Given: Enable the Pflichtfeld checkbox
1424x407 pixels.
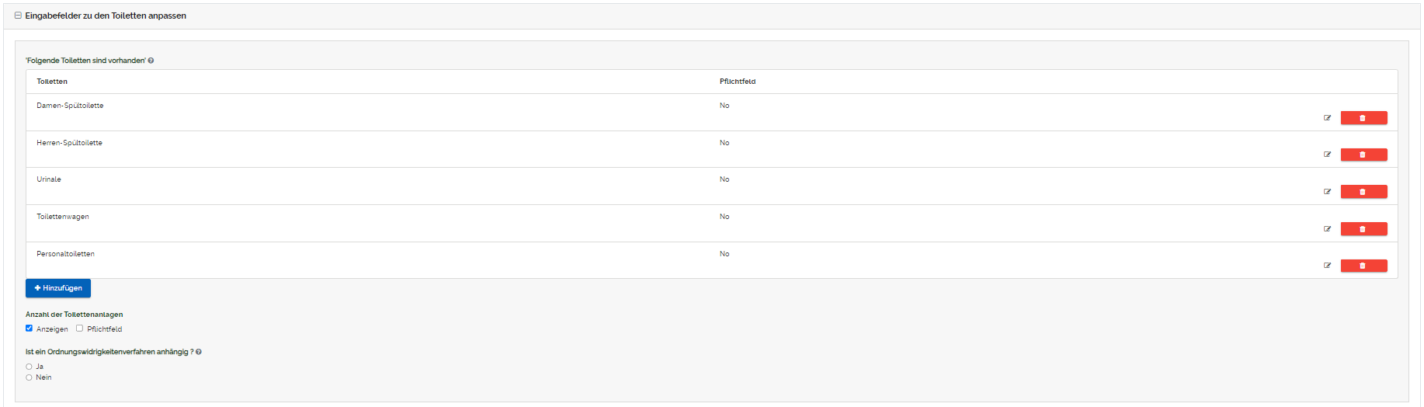Looking at the screenshot, I should click(x=79, y=329).
